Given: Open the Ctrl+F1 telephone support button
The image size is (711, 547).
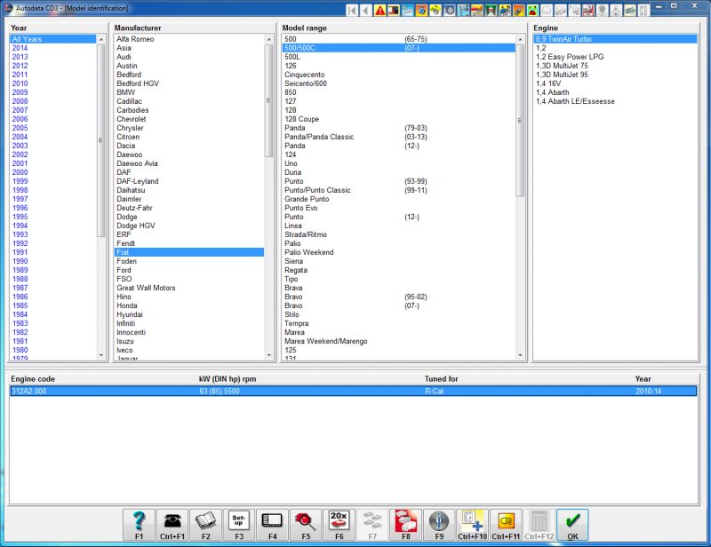Looking at the screenshot, I should coord(172,525).
